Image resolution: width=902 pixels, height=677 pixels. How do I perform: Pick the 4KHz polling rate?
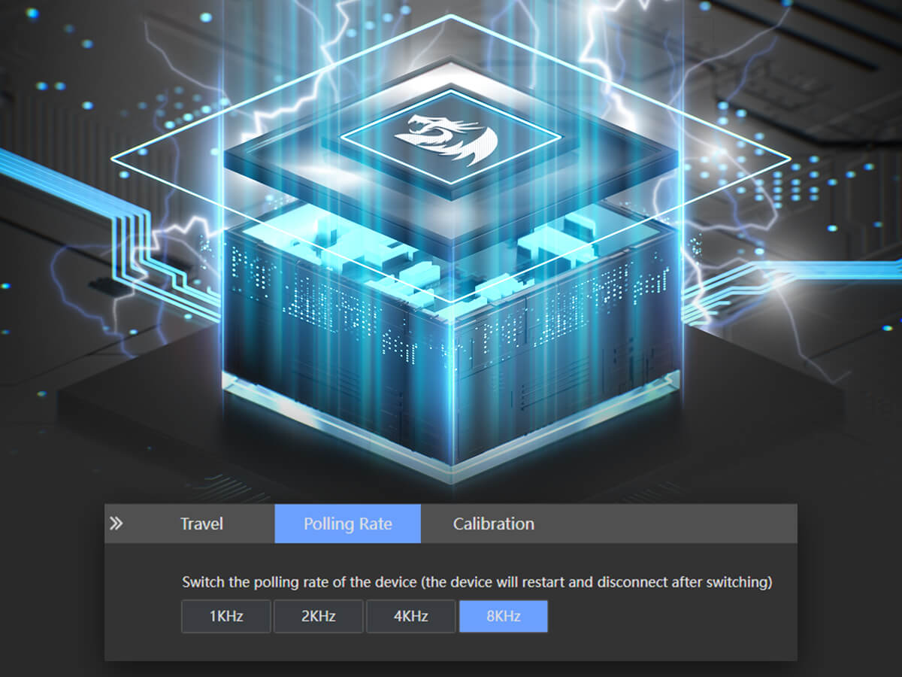[410, 617]
